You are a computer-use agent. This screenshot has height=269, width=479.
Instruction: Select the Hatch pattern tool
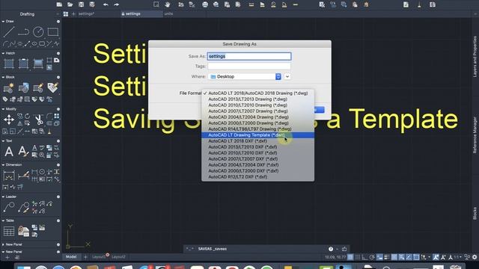tap(9, 64)
